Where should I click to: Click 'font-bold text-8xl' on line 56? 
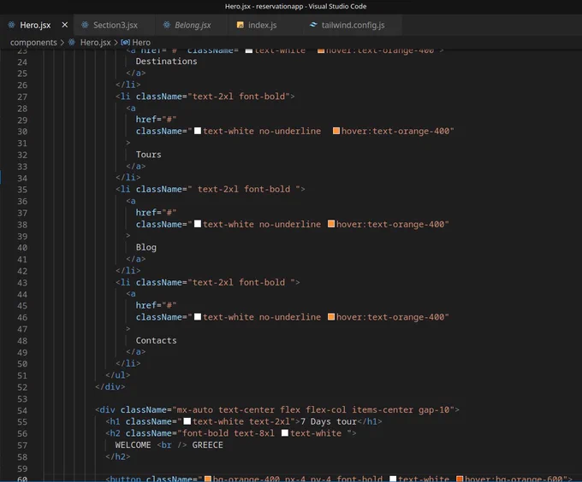(x=229, y=433)
